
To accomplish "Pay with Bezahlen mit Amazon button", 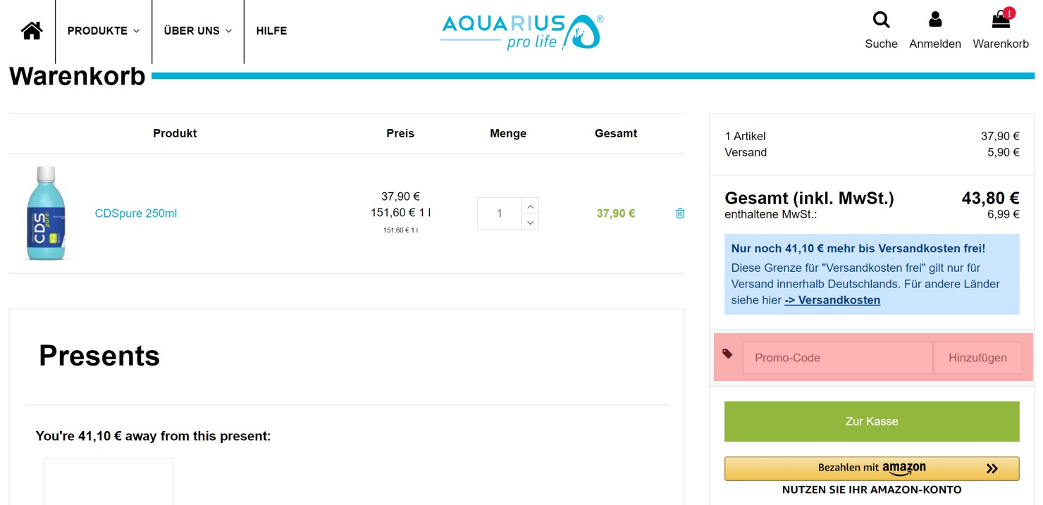I will coord(872,468).
